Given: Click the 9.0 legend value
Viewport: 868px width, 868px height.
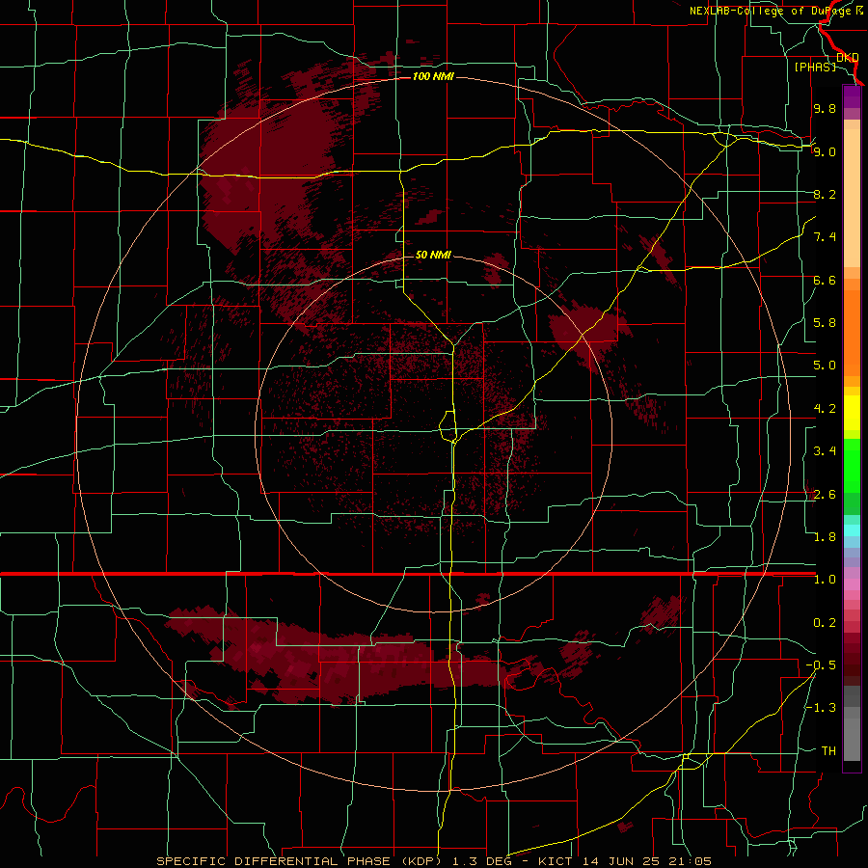Looking at the screenshot, I should pos(825,151).
